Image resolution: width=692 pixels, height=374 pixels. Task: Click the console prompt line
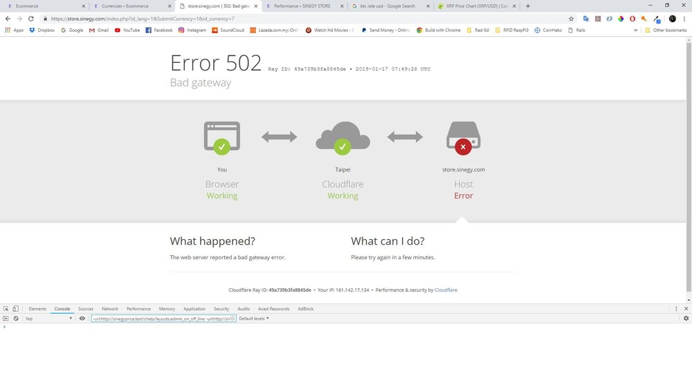coord(346,327)
